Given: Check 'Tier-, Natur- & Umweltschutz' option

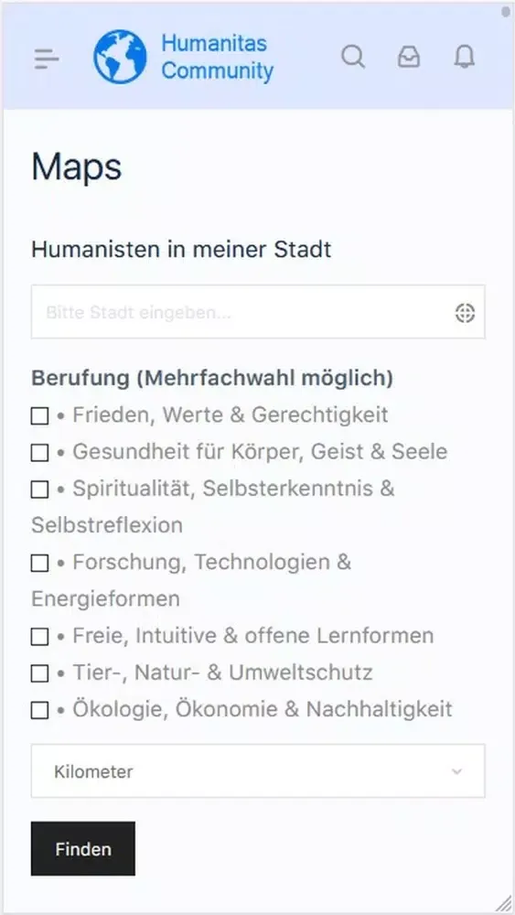Looking at the screenshot, I should click(x=39, y=673).
